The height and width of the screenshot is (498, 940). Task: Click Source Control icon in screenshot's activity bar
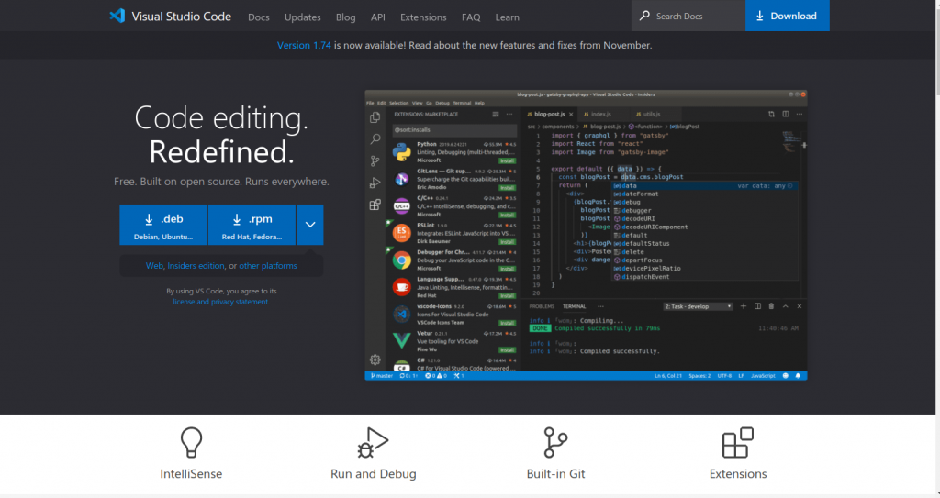[375, 160]
